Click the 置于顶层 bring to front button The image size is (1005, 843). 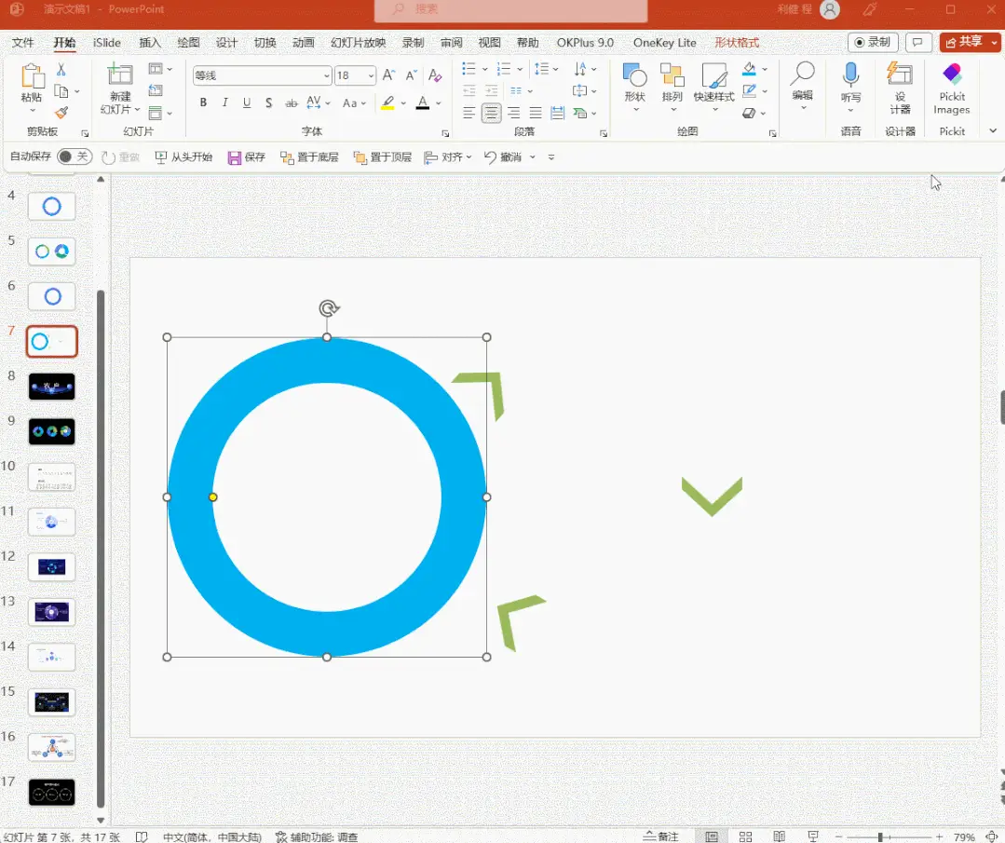[383, 157]
